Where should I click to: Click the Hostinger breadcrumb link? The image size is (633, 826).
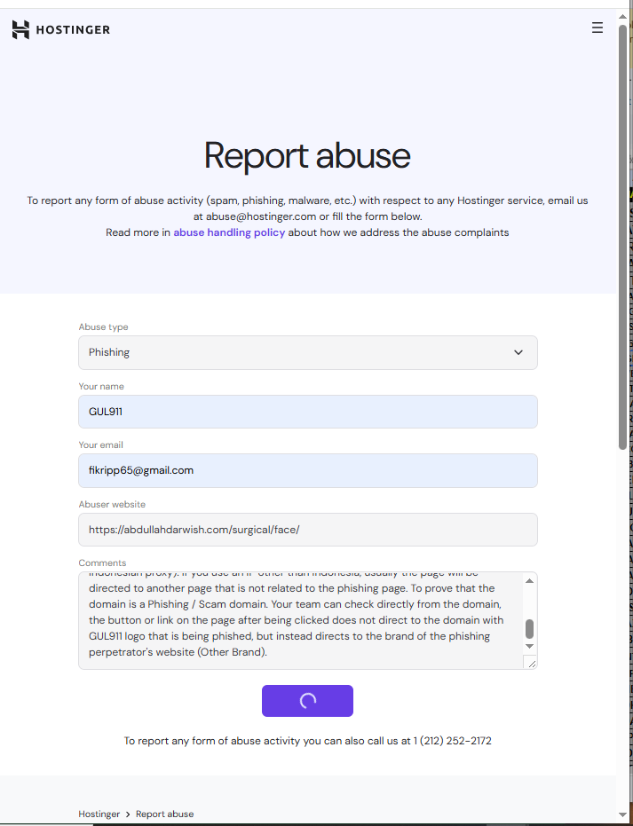[x=99, y=814]
